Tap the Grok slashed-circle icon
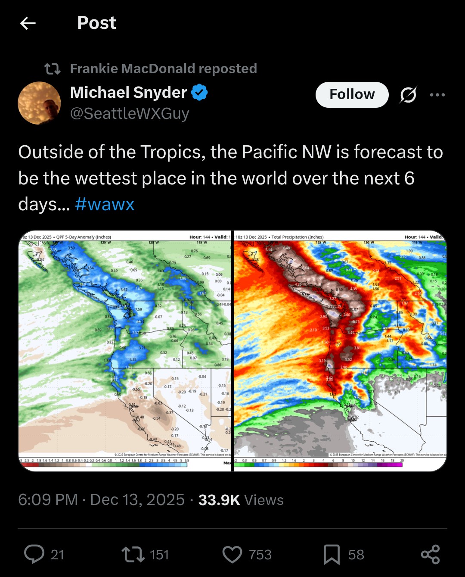The image size is (465, 577). coord(408,95)
